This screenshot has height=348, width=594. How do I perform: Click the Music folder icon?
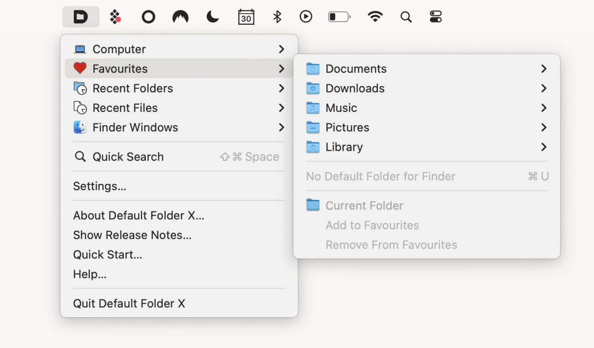313,108
